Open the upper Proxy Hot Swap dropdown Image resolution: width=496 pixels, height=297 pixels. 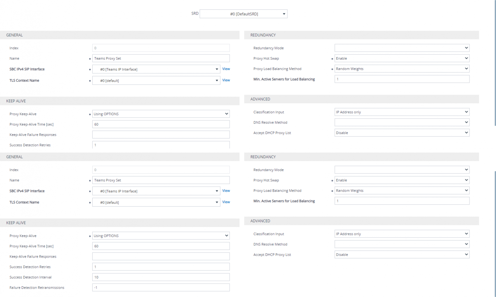click(x=402, y=58)
